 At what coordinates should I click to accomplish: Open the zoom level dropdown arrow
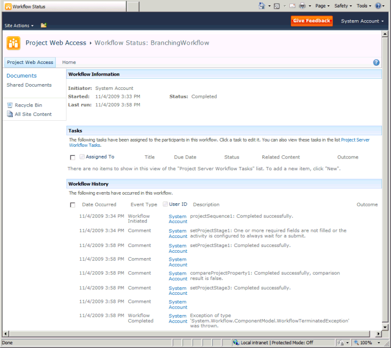[379, 343]
